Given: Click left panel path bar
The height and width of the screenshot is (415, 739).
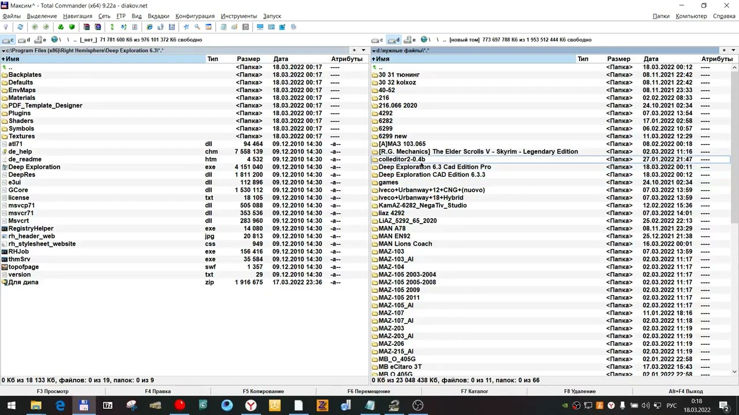Looking at the screenshot, I should (176, 51).
